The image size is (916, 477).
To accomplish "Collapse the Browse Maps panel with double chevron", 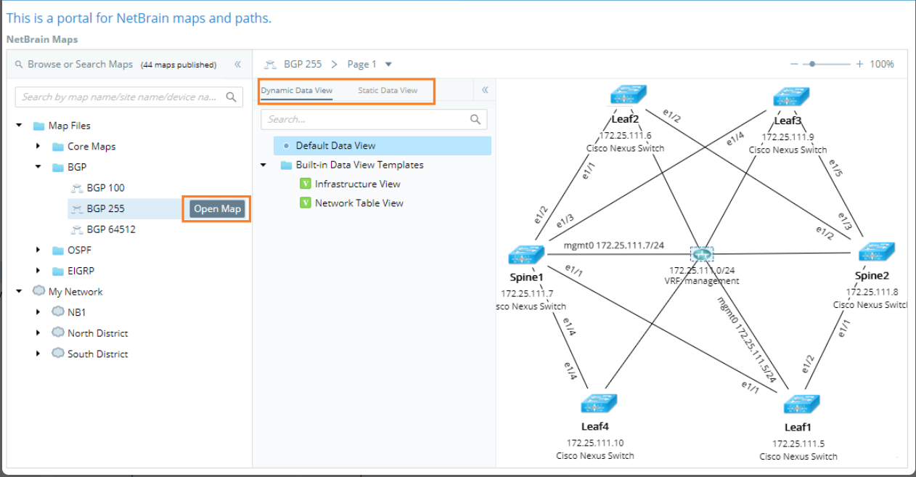I will [x=237, y=65].
